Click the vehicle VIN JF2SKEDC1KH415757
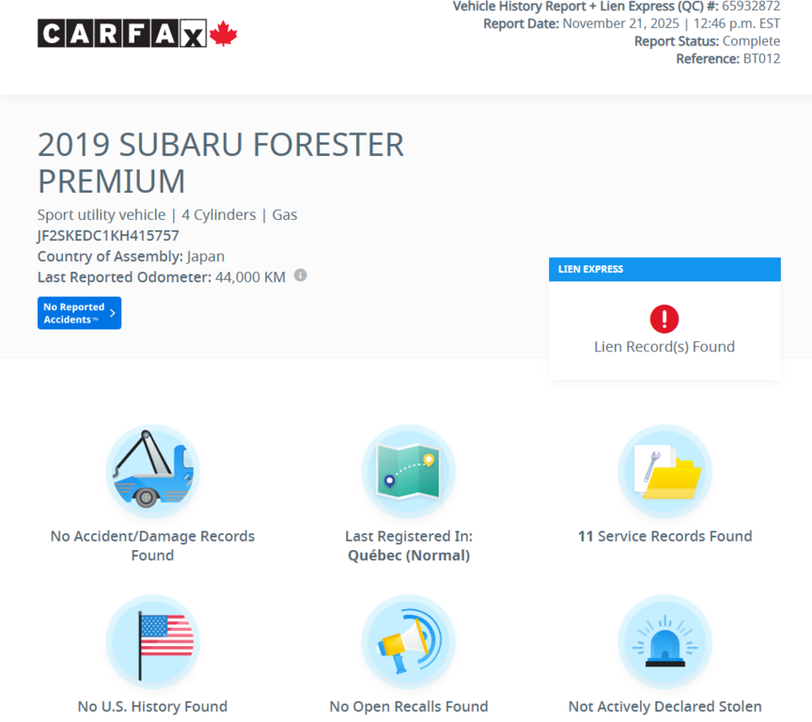This screenshot has height=722, width=812. point(109,235)
